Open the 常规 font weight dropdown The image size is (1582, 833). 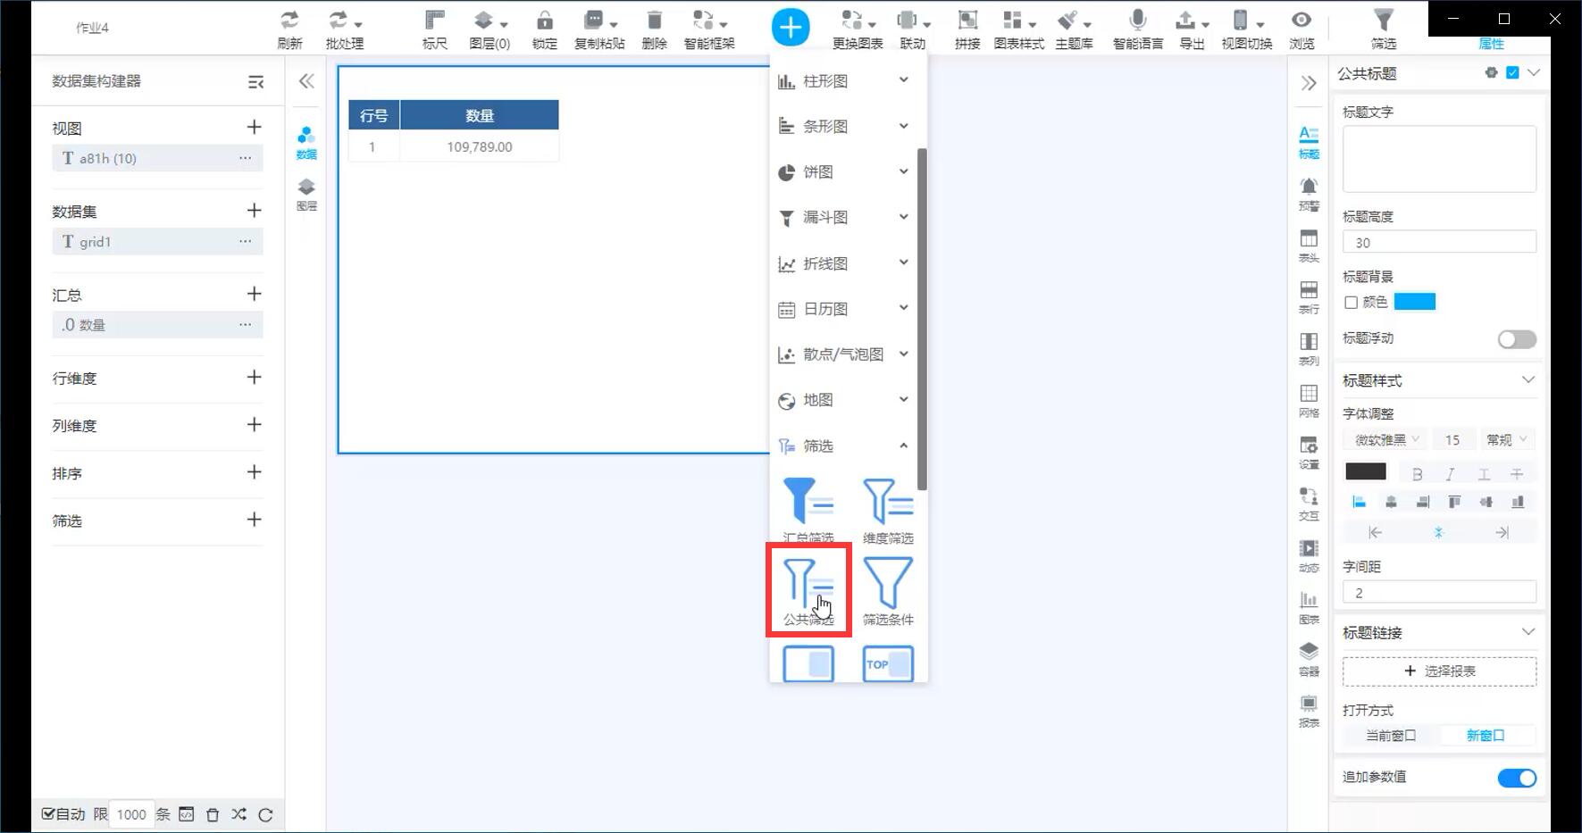click(x=1506, y=440)
